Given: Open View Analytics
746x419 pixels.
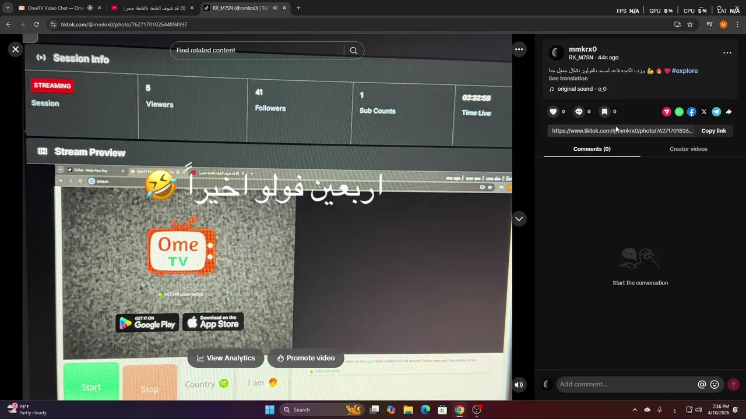Looking at the screenshot, I should coord(226,358).
